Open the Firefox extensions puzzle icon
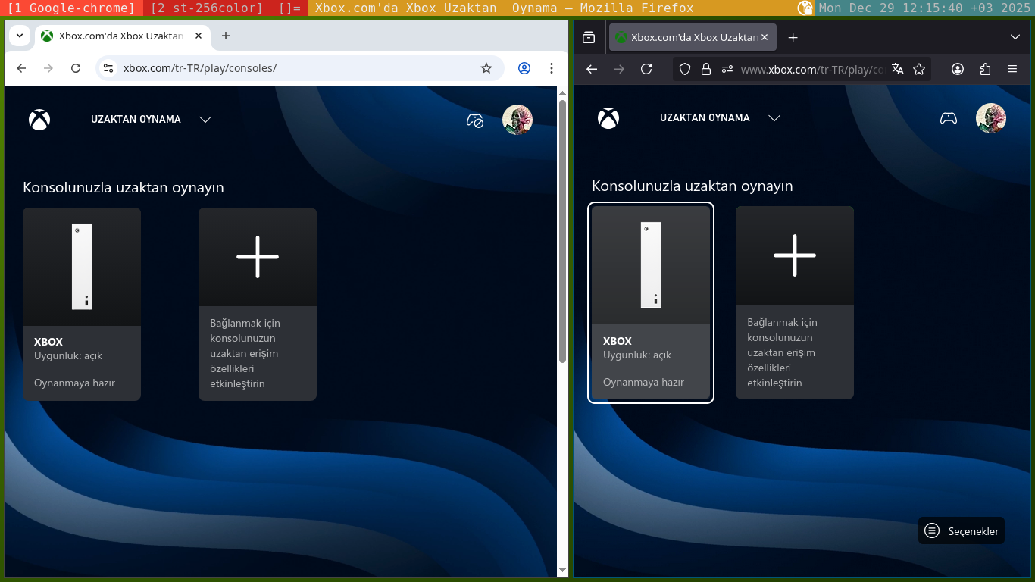The width and height of the screenshot is (1035, 582). [x=985, y=69]
